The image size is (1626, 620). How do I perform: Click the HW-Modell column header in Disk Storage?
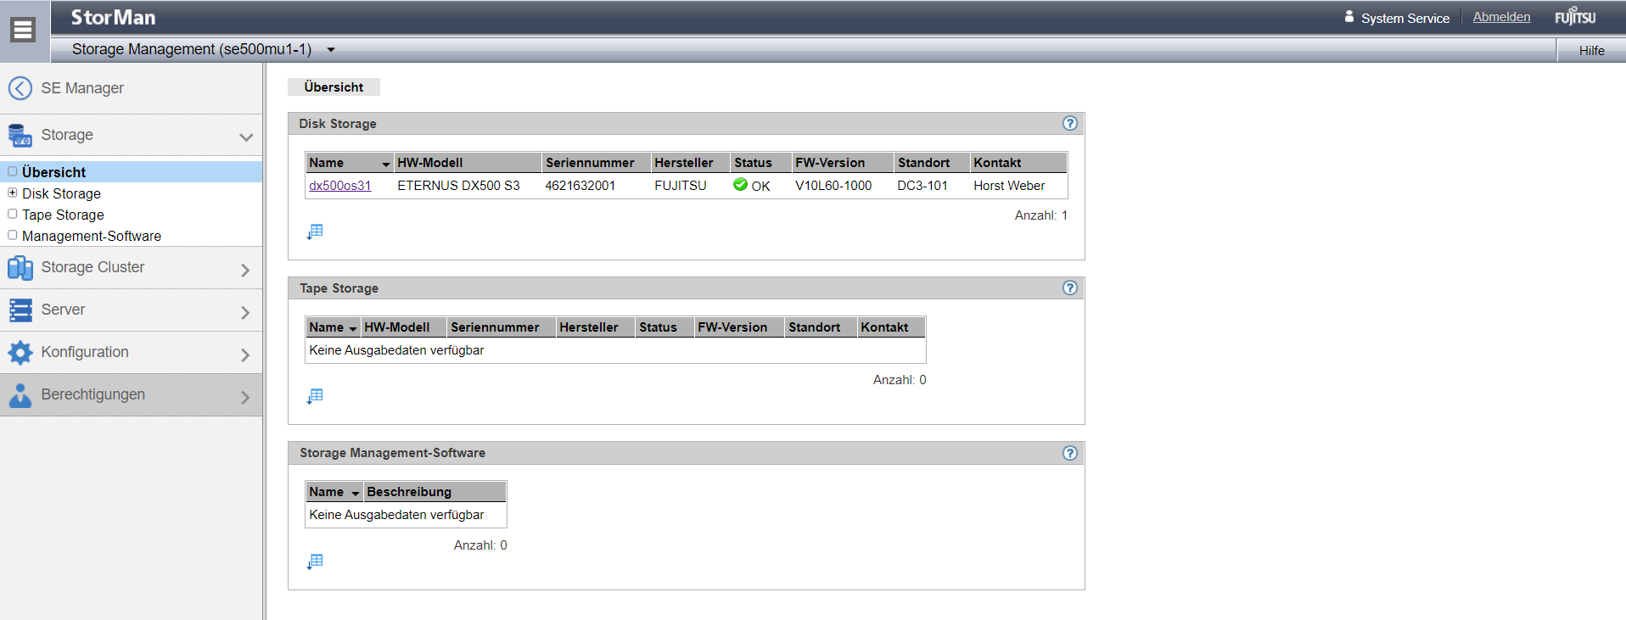(x=468, y=162)
